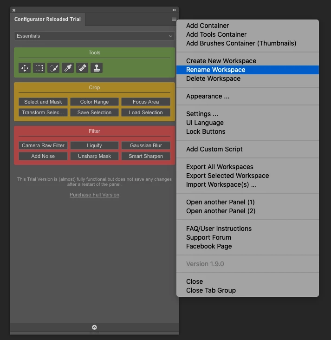Click the Select and Mask button
This screenshot has width=331, height=340.
[x=43, y=102]
